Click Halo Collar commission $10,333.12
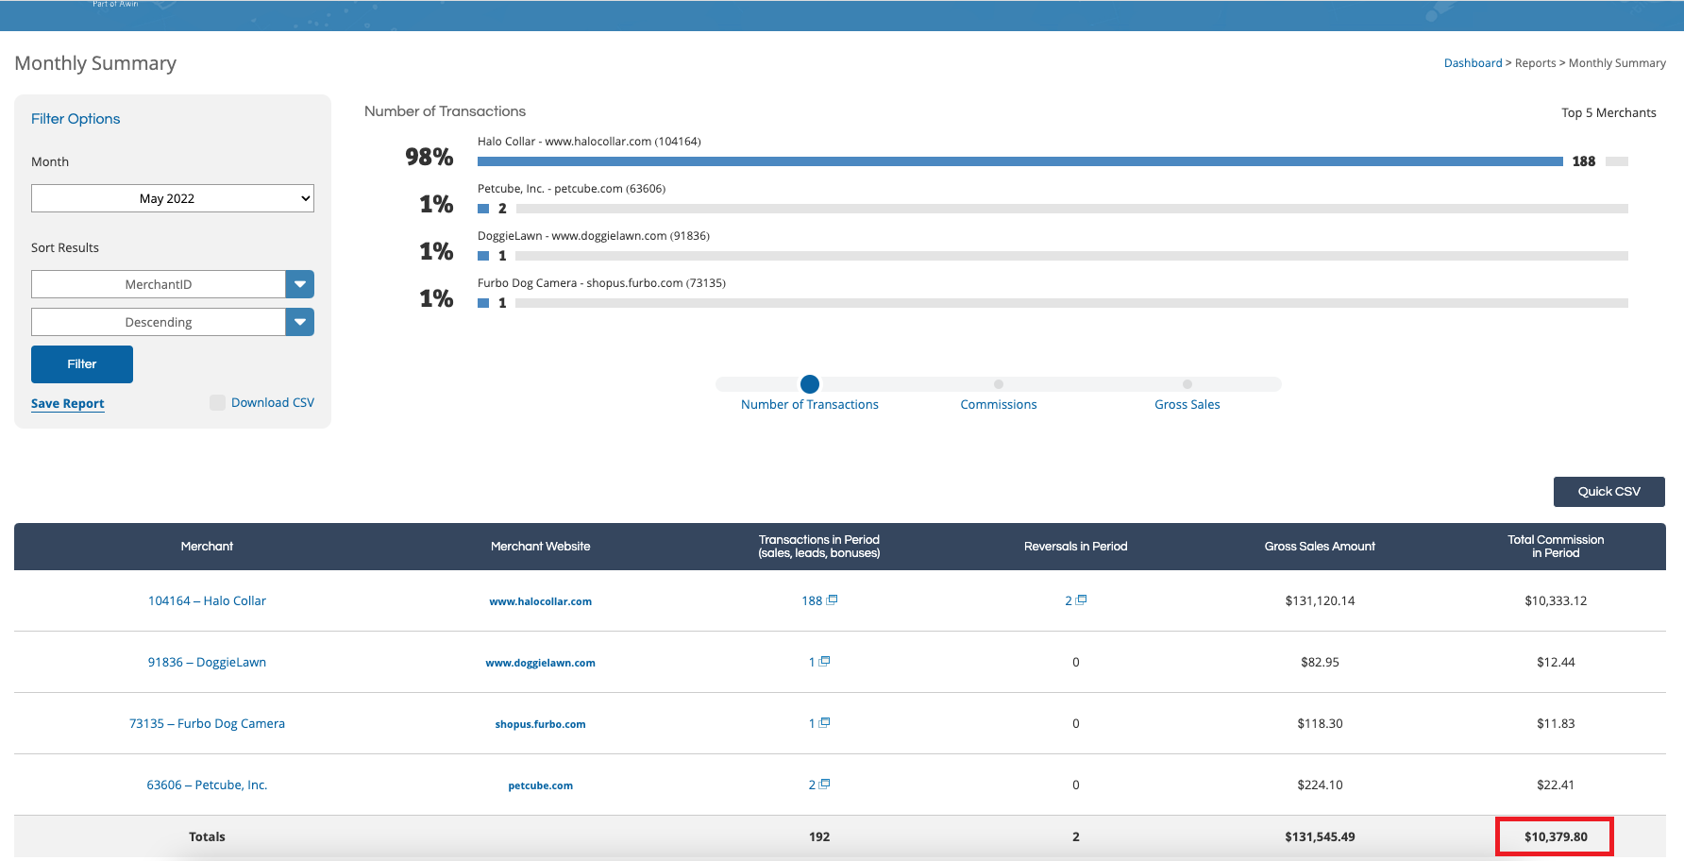 (x=1556, y=600)
